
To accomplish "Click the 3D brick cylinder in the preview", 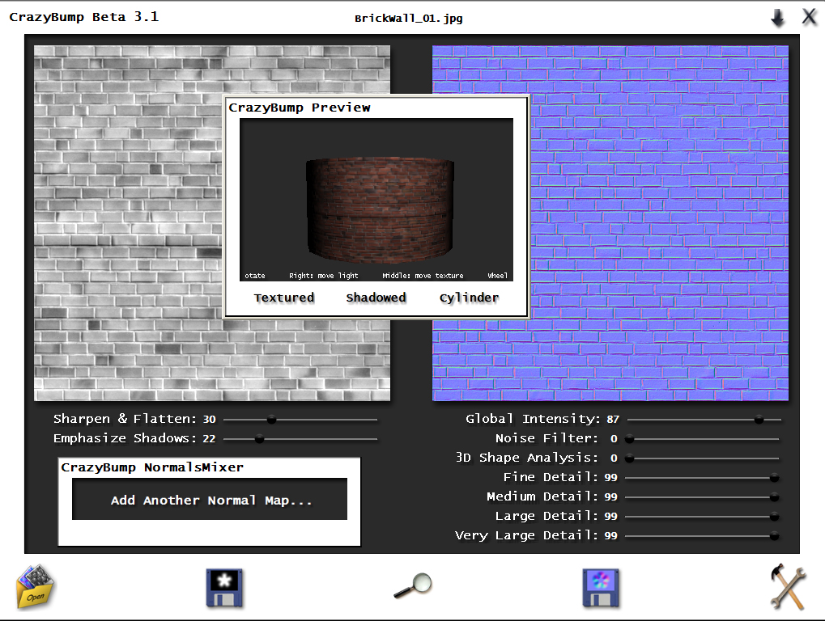I will point(380,209).
